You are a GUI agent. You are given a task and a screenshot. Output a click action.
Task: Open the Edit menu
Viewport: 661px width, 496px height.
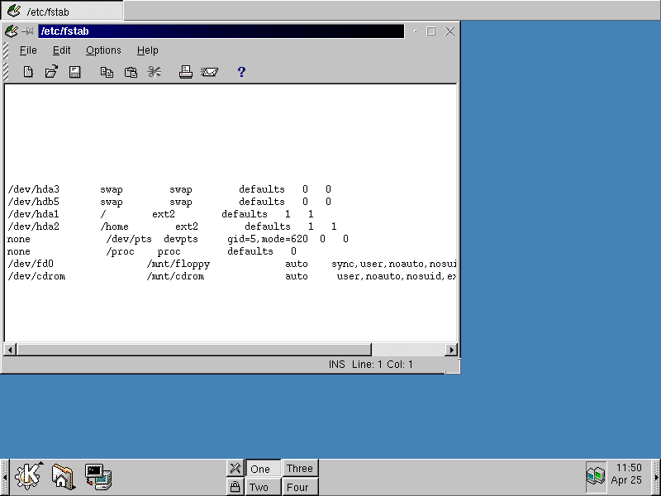coord(61,50)
